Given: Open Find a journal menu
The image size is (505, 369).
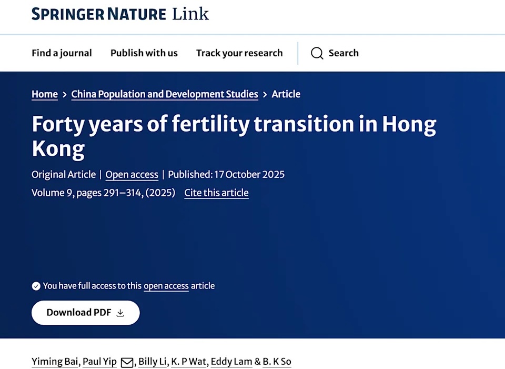Looking at the screenshot, I should [62, 53].
